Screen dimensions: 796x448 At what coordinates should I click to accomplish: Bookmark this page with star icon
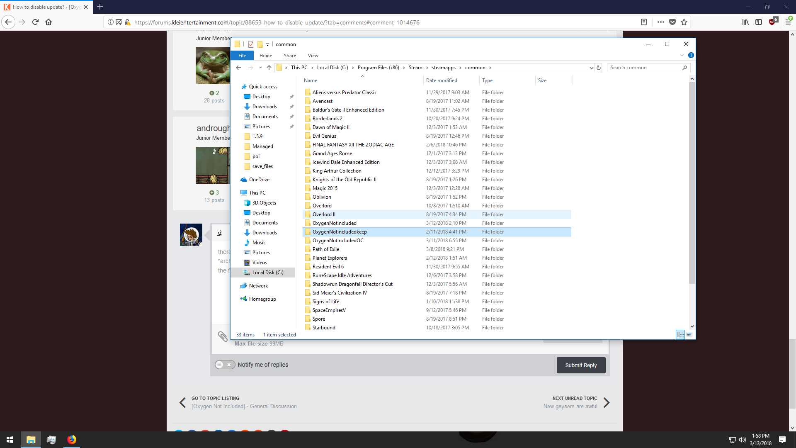point(684,22)
